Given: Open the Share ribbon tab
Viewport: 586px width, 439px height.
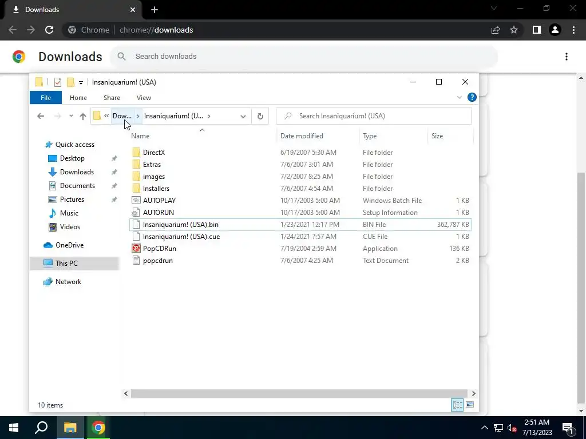Looking at the screenshot, I should (112, 98).
